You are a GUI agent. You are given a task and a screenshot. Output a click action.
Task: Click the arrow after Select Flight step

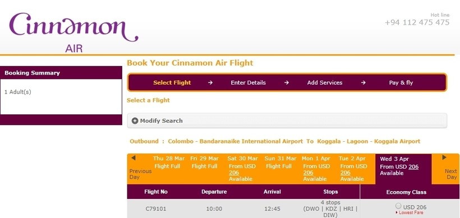pos(210,82)
